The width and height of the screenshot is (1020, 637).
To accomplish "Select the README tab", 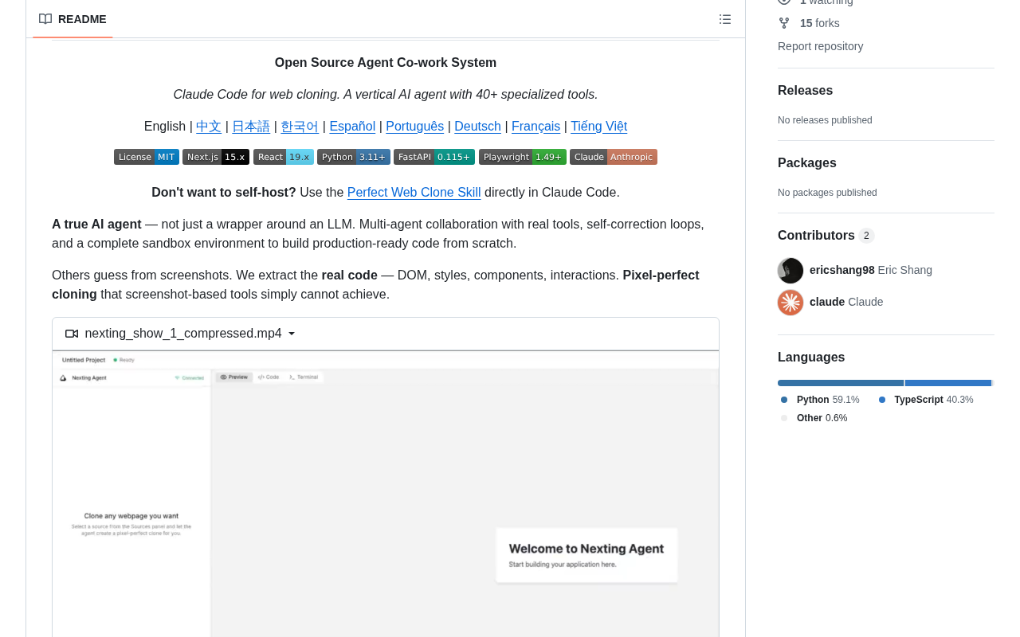I will pos(73,19).
